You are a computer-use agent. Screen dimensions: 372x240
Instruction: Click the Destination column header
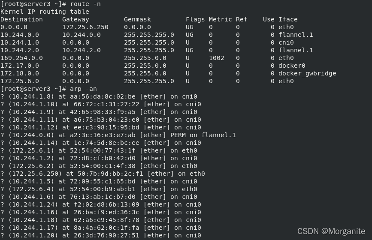21,19
